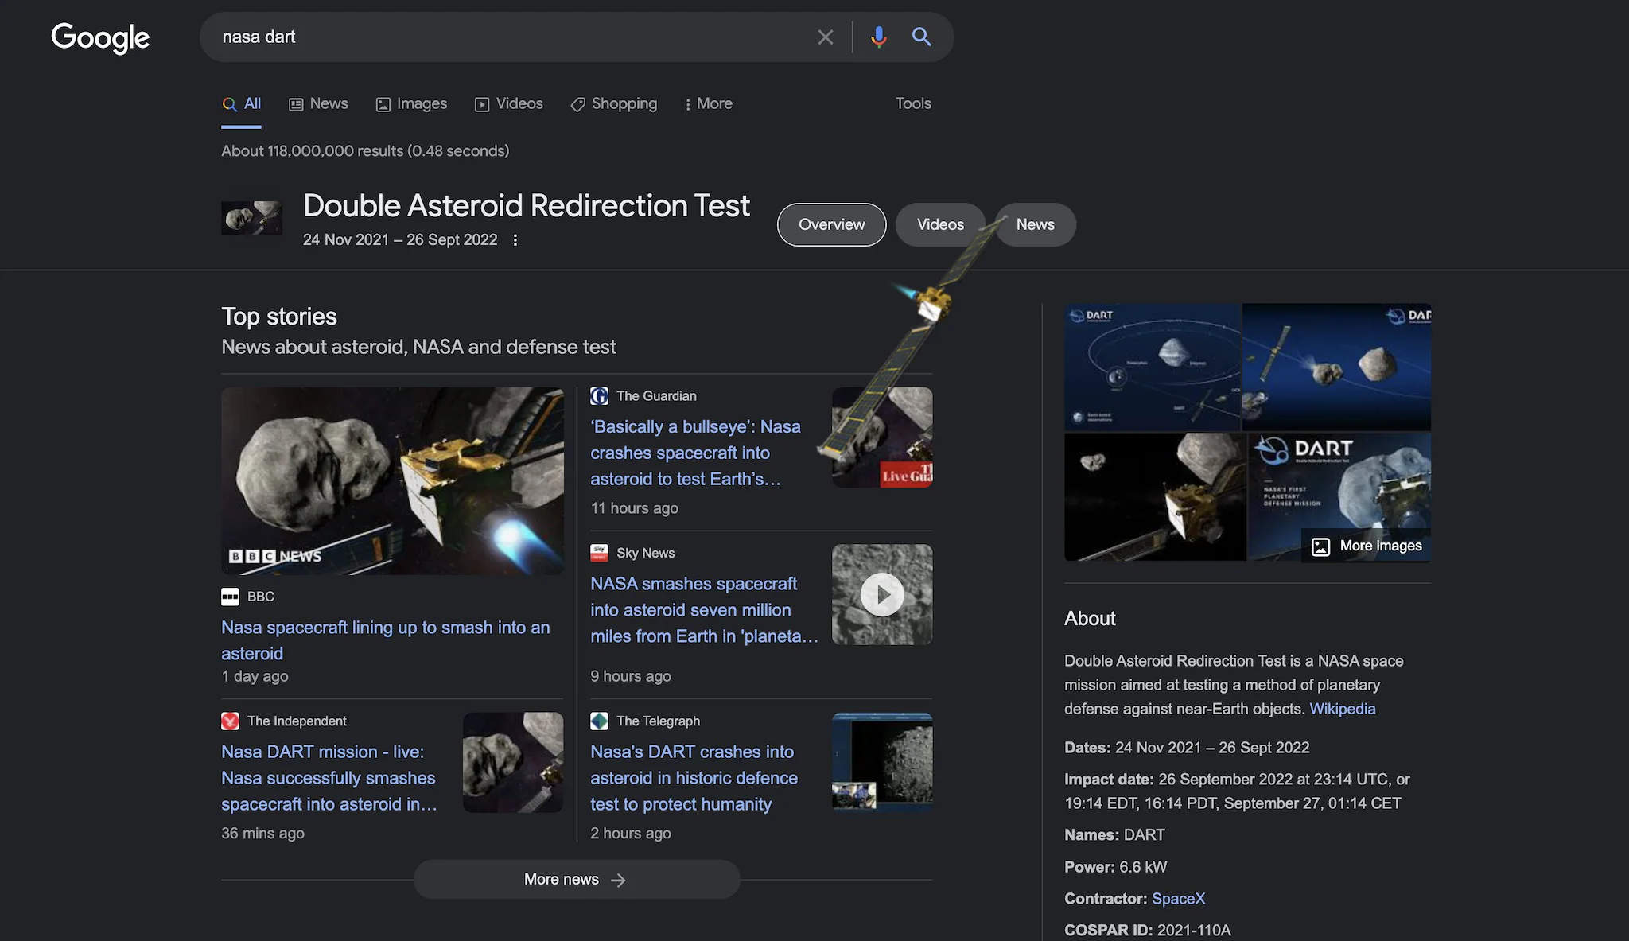This screenshot has height=941, width=1629.
Task: Click the More images button
Action: [1366, 546]
